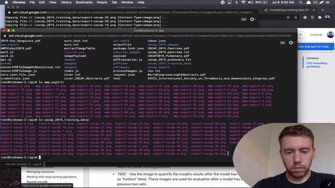Click uscap_2019_training_data directory name in listing
Screen dimensions: 335x188
pyautogui.click(x=169, y=64)
